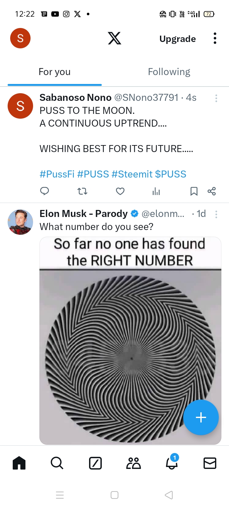229x509 pixels.
Task: Open more options on Elon Musk Parody post
Action: click(216, 214)
